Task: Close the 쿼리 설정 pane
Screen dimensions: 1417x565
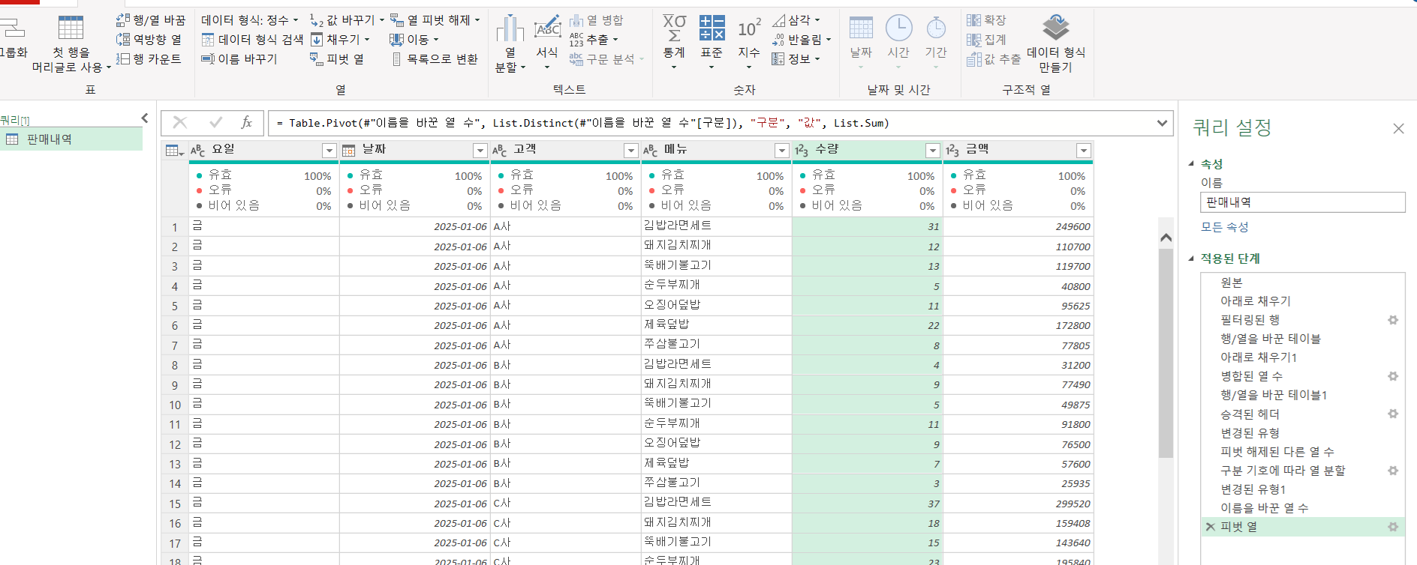Action: (x=1398, y=128)
